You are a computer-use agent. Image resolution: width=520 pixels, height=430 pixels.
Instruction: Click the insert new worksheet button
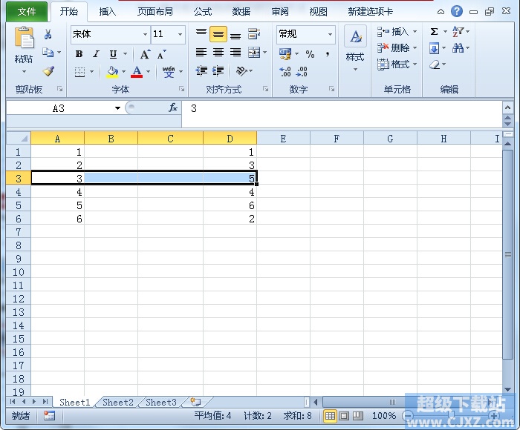tap(195, 402)
